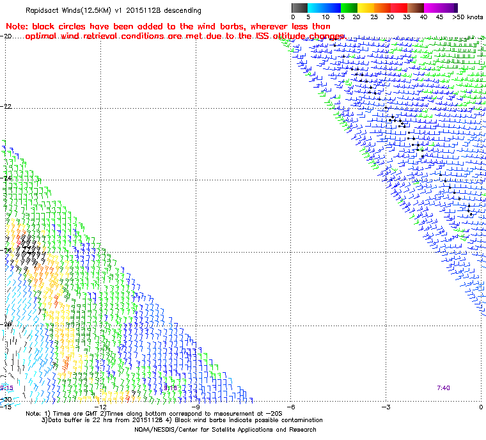Click the '-22' latitude label

(x=6, y=106)
